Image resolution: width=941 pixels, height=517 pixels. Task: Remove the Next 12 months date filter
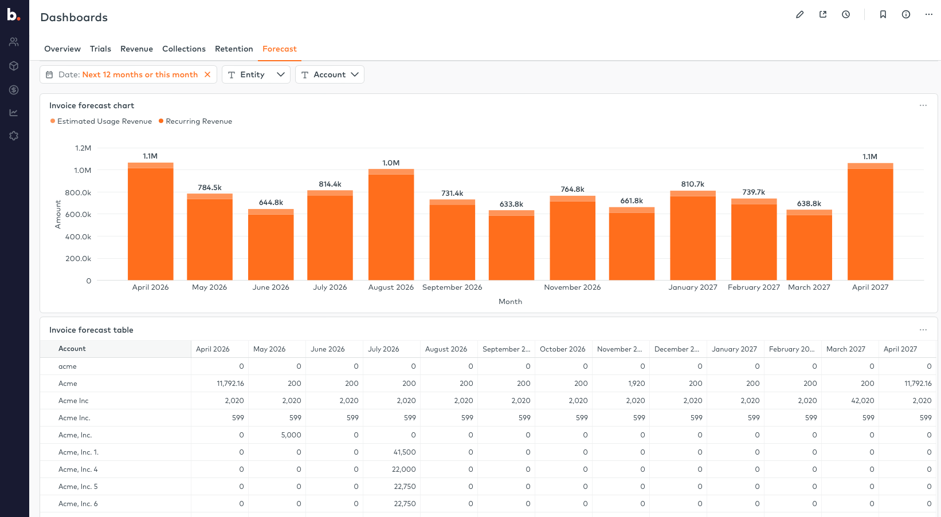click(x=207, y=74)
